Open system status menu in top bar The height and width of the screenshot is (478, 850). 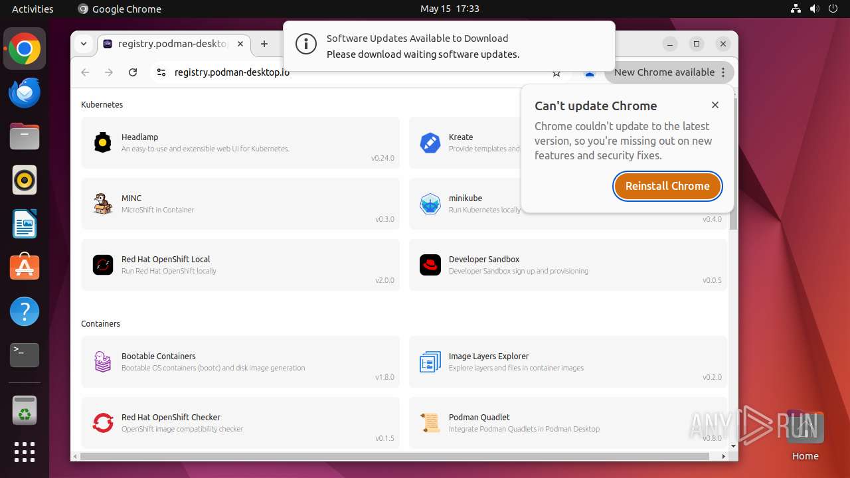click(814, 9)
